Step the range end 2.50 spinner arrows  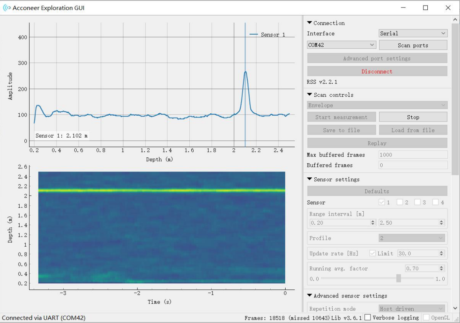tap(442, 223)
